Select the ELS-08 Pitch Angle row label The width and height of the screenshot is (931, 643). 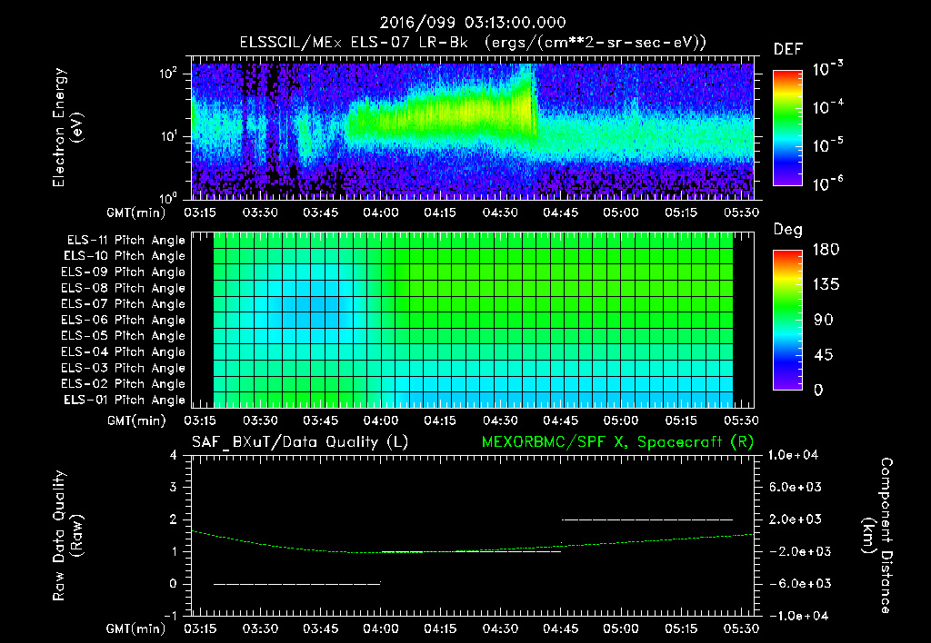point(124,288)
